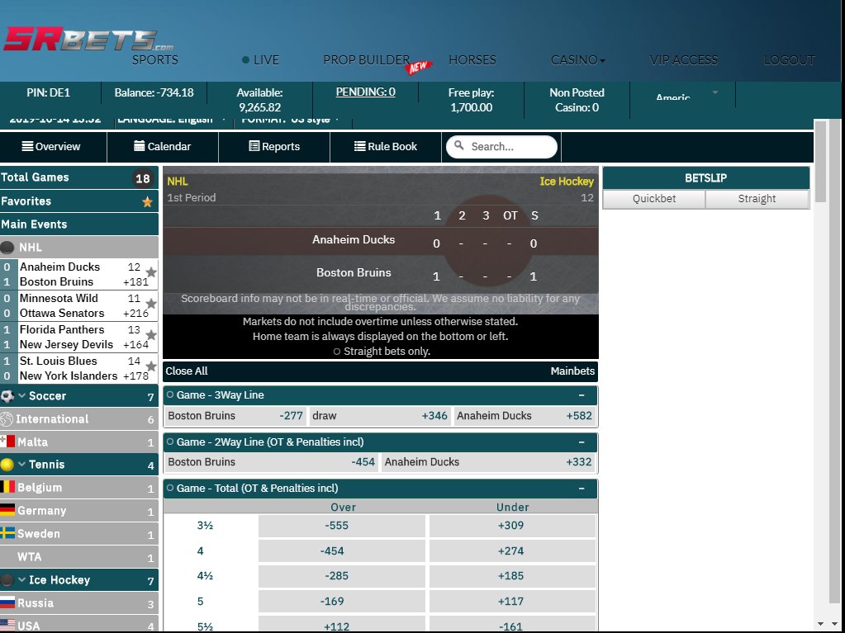The width and height of the screenshot is (845, 633).
Task: Open the HORSES section
Action: coord(472,59)
